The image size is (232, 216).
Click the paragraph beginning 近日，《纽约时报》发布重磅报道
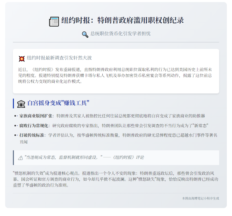point(115,75)
